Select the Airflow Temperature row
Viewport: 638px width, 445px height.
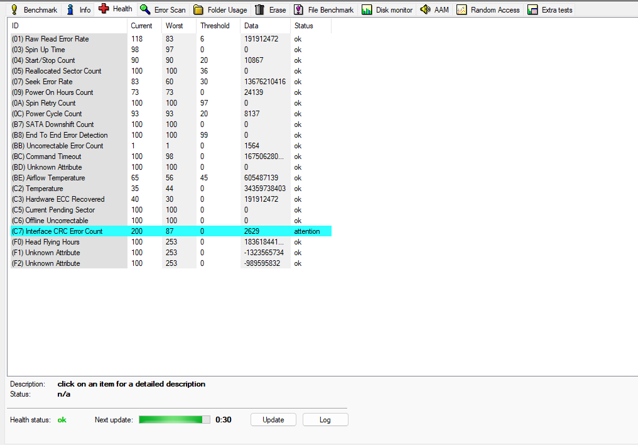(171, 178)
